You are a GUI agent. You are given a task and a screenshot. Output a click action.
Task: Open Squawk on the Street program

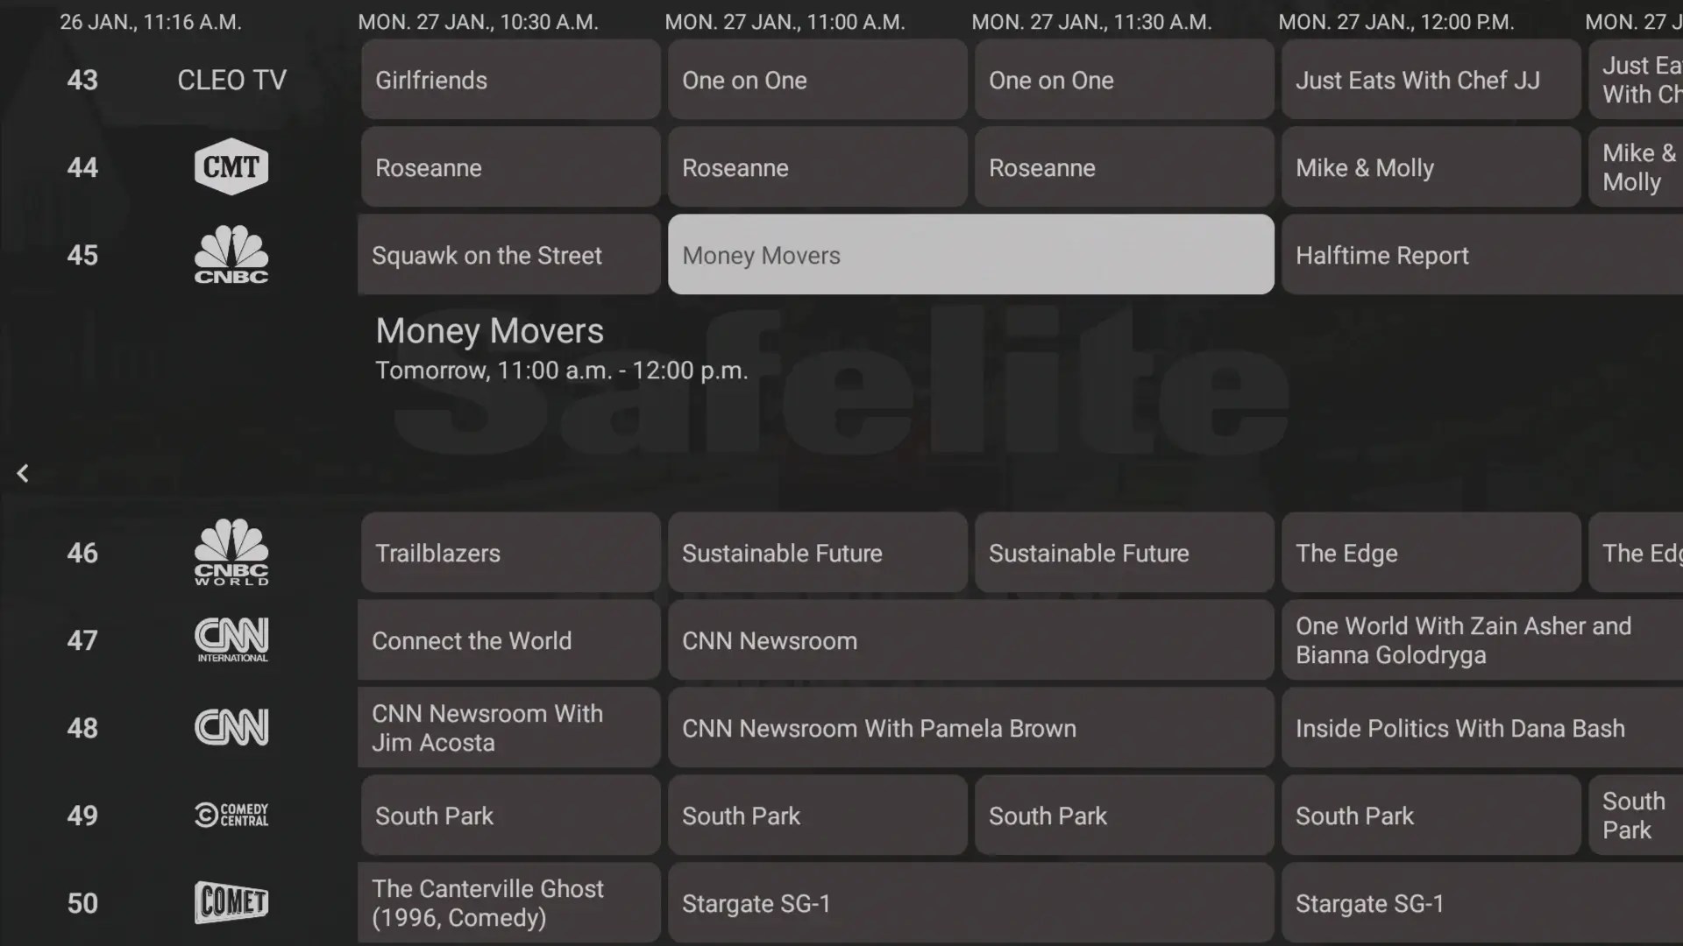point(509,255)
